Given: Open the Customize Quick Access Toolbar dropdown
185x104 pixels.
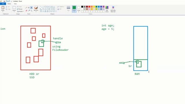Looking at the screenshot, I should tap(11, 1).
